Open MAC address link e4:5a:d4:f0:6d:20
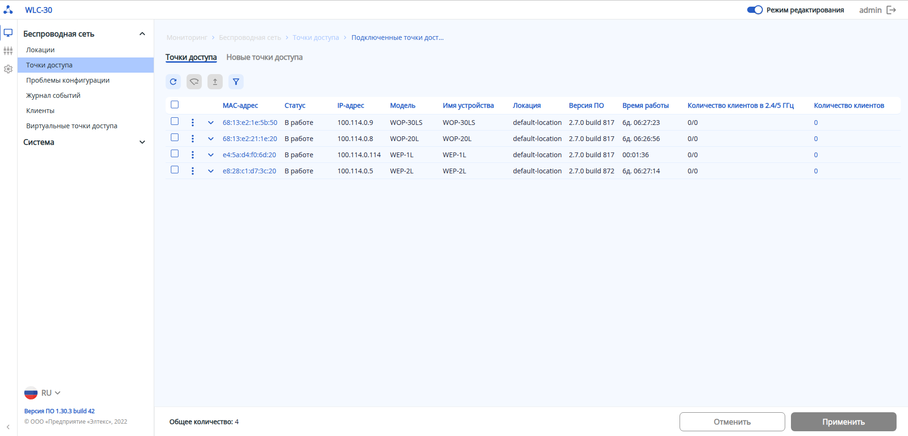This screenshot has width=908, height=436. point(249,155)
